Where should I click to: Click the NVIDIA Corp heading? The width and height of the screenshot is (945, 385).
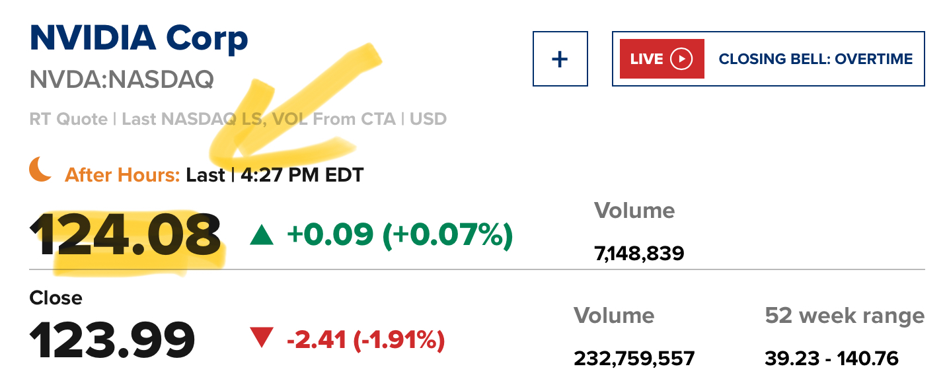click(139, 38)
